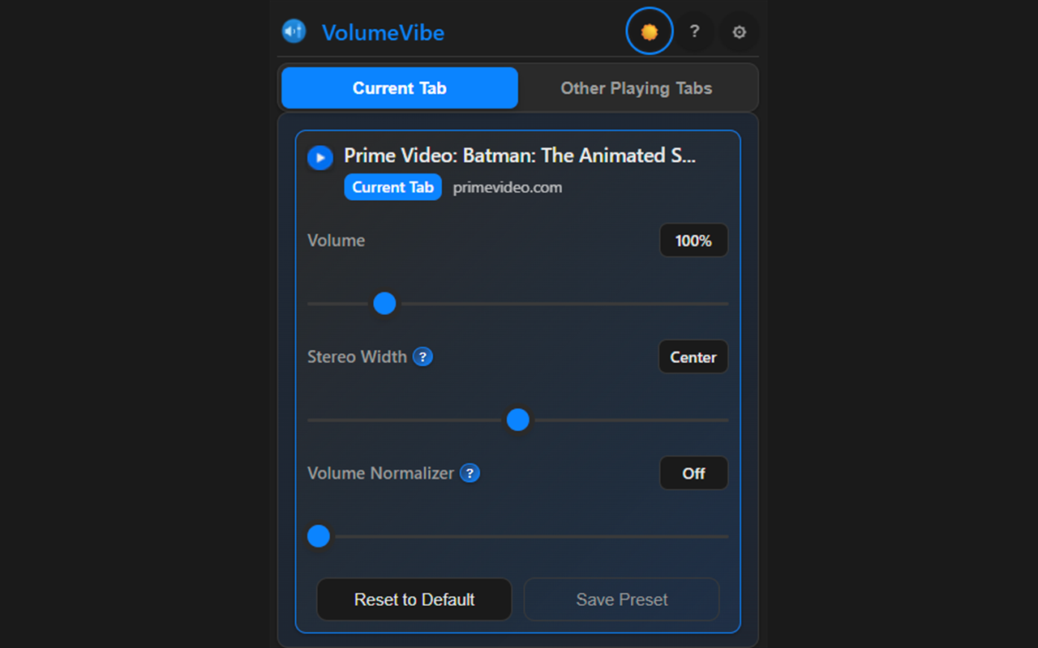The height and width of the screenshot is (648, 1038).
Task: Click the 100% volume value box
Action: (x=693, y=241)
